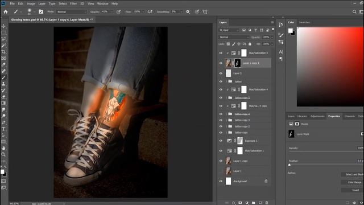Click the symmetry paint options icon
The height and width of the screenshot is (205, 364).
[205, 11]
